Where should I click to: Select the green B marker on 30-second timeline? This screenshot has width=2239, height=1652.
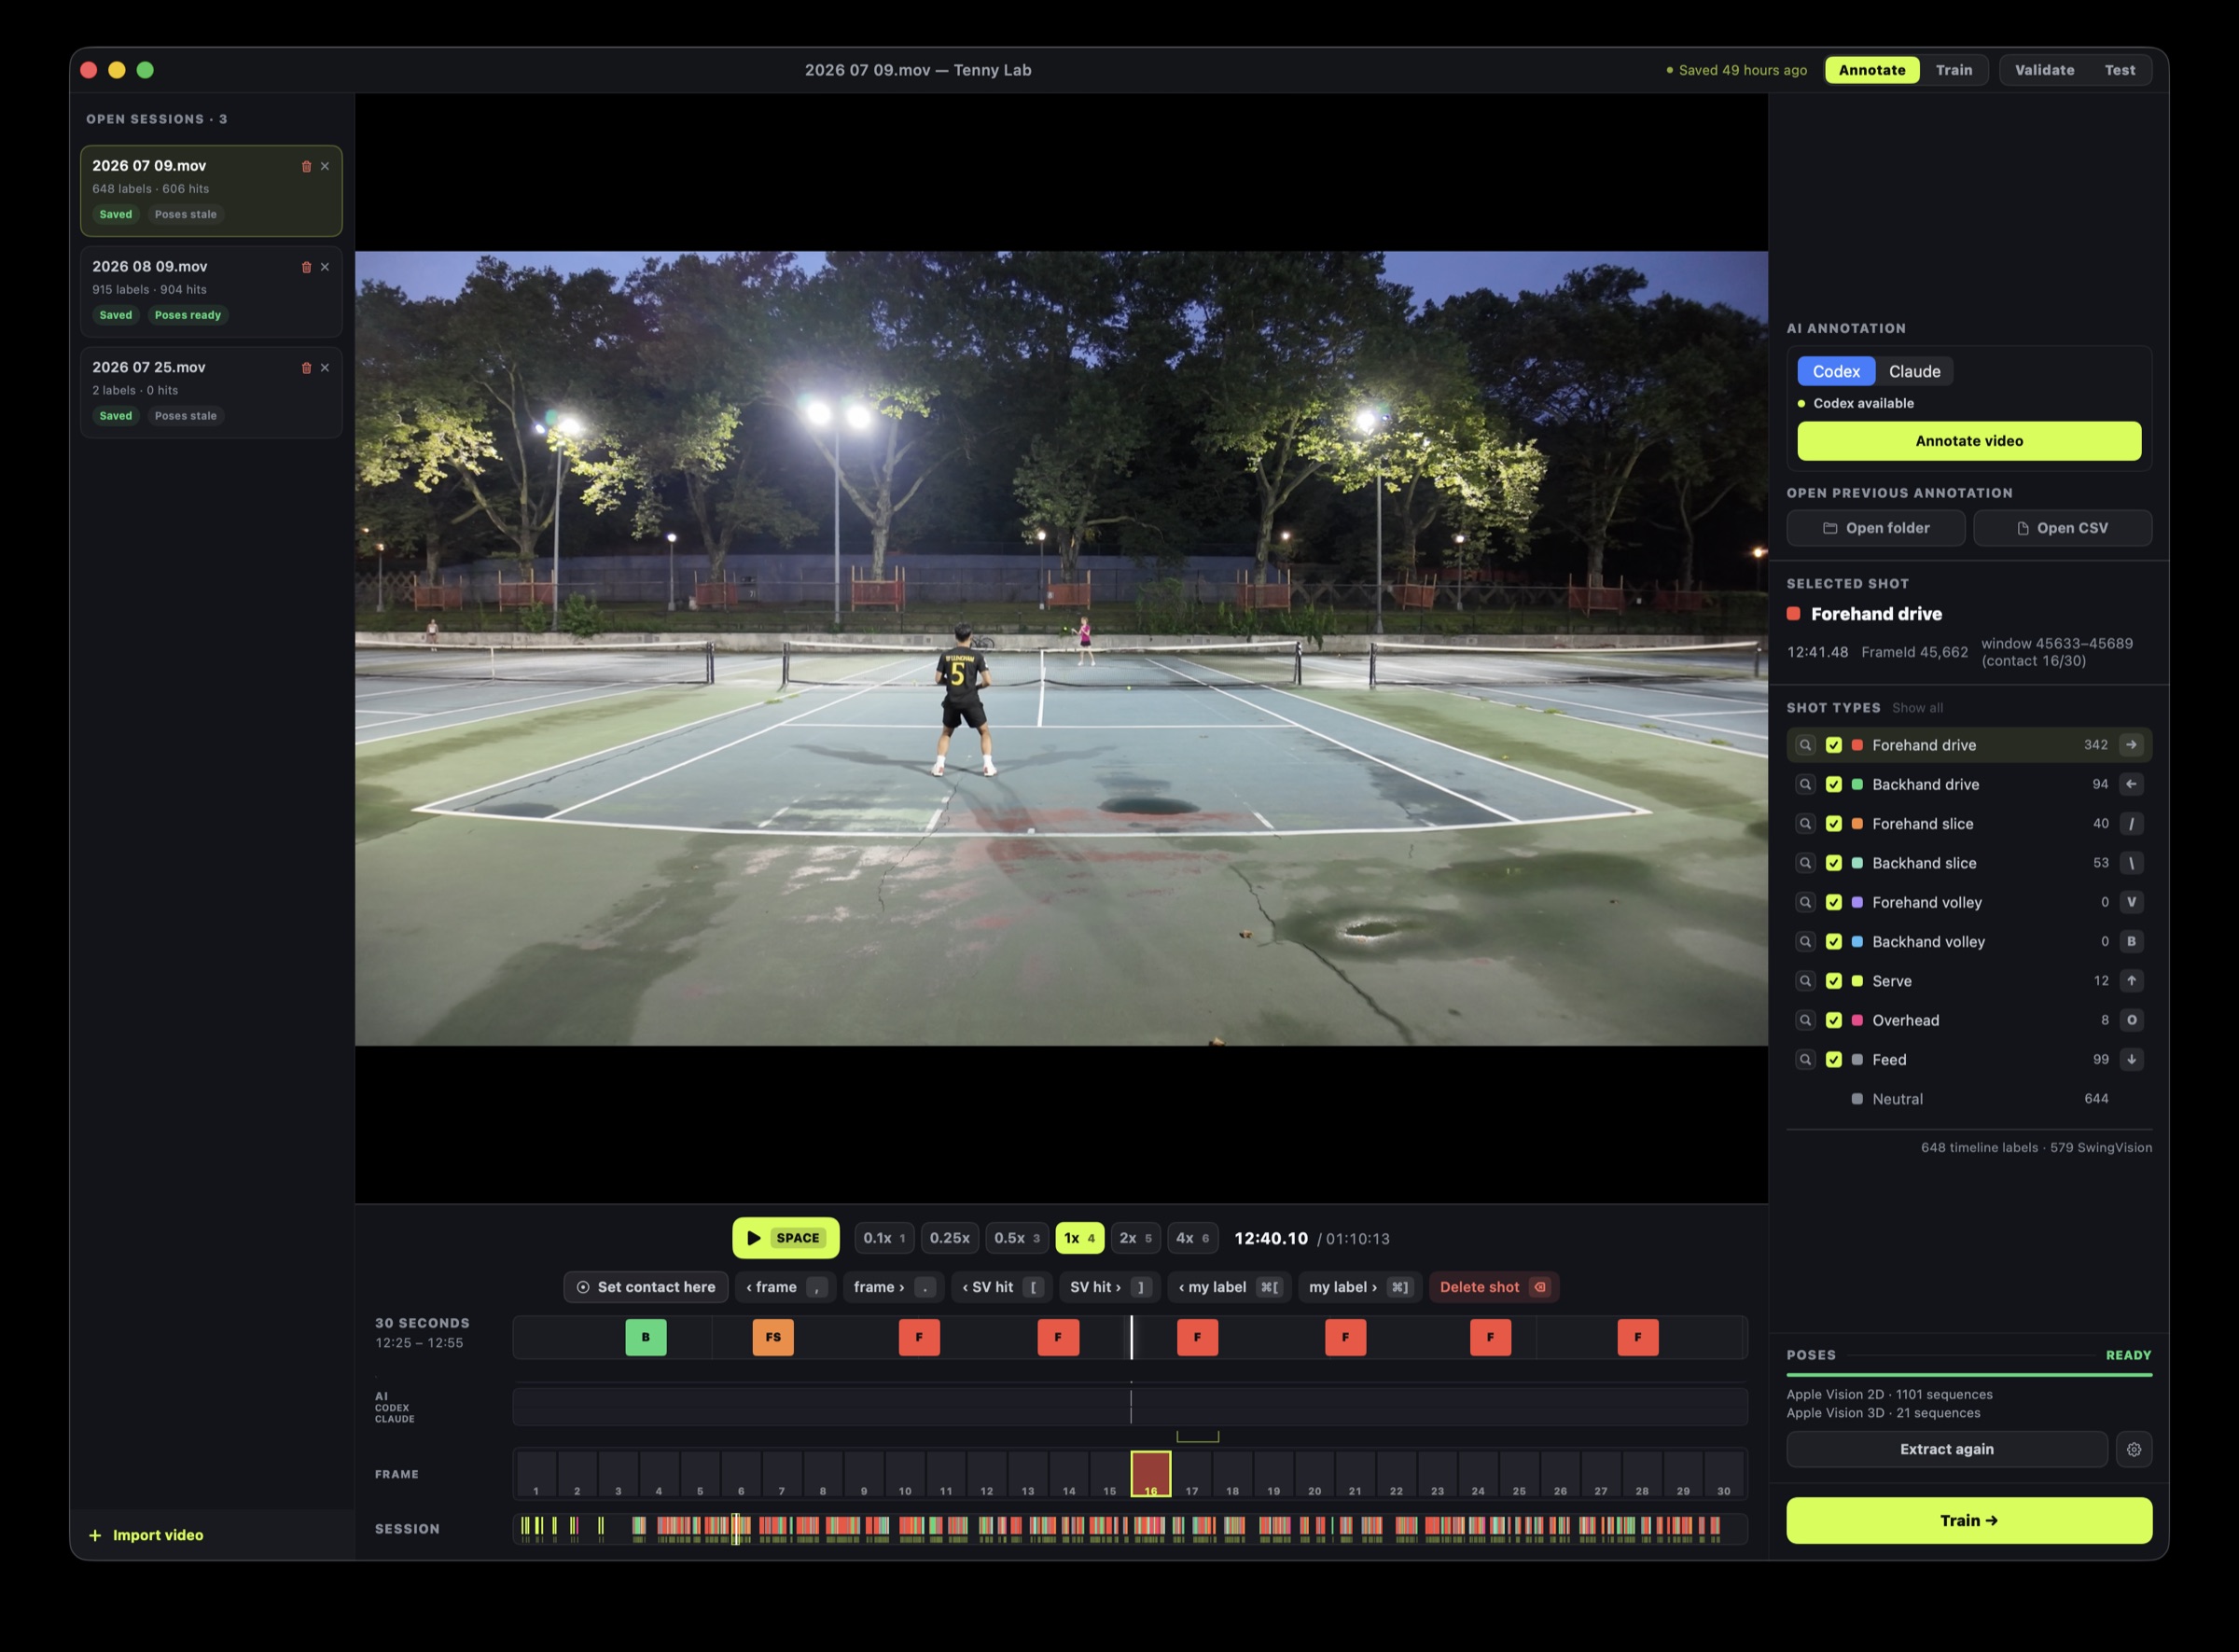[646, 1337]
